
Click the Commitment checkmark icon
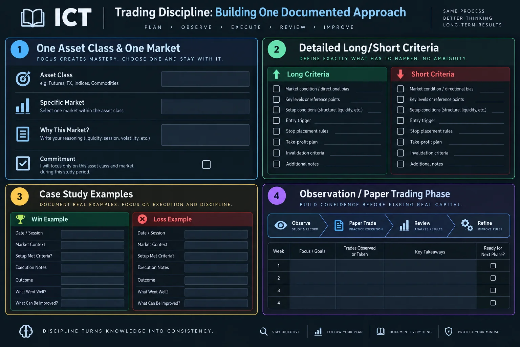(23, 163)
